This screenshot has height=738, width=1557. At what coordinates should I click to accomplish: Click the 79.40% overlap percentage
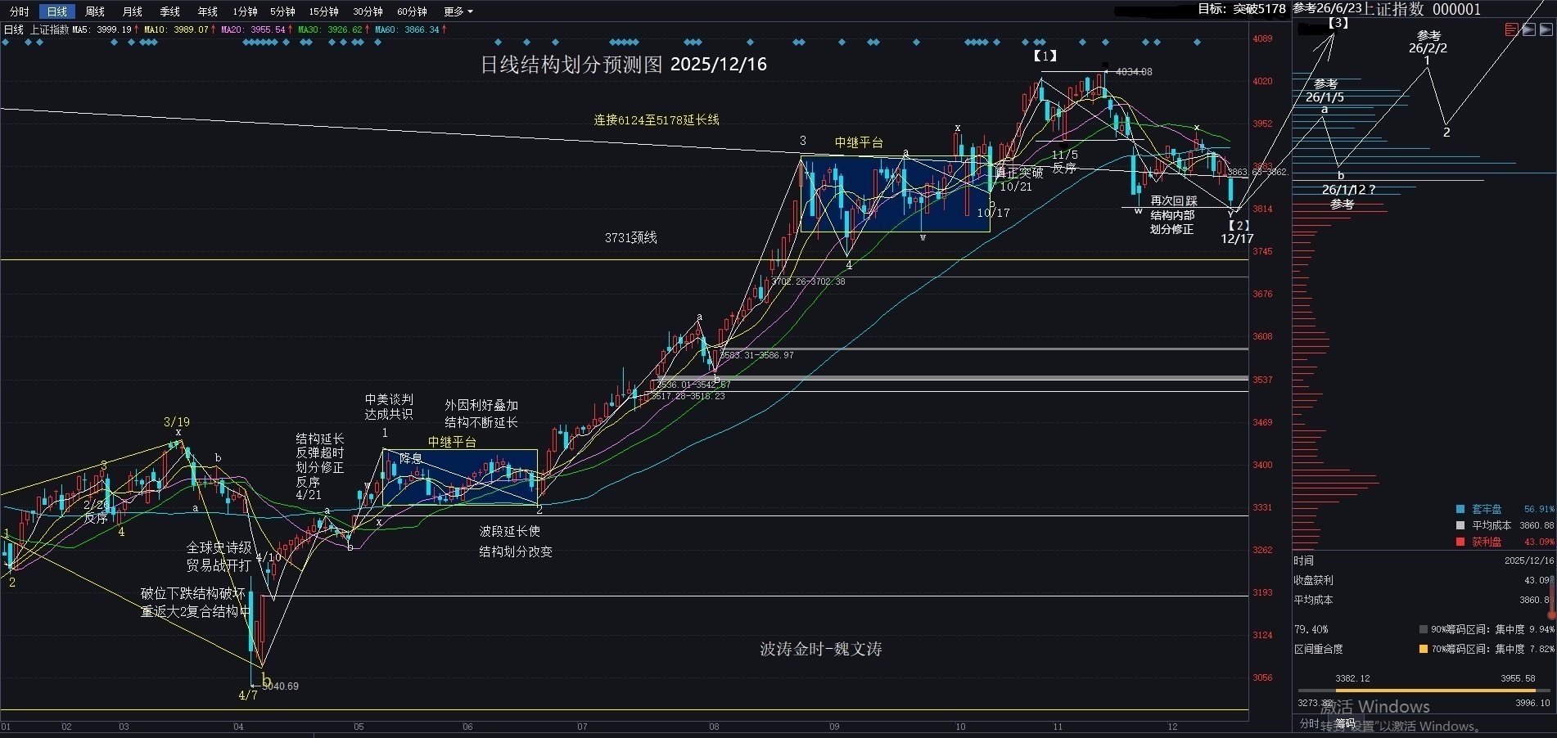click(x=1311, y=629)
